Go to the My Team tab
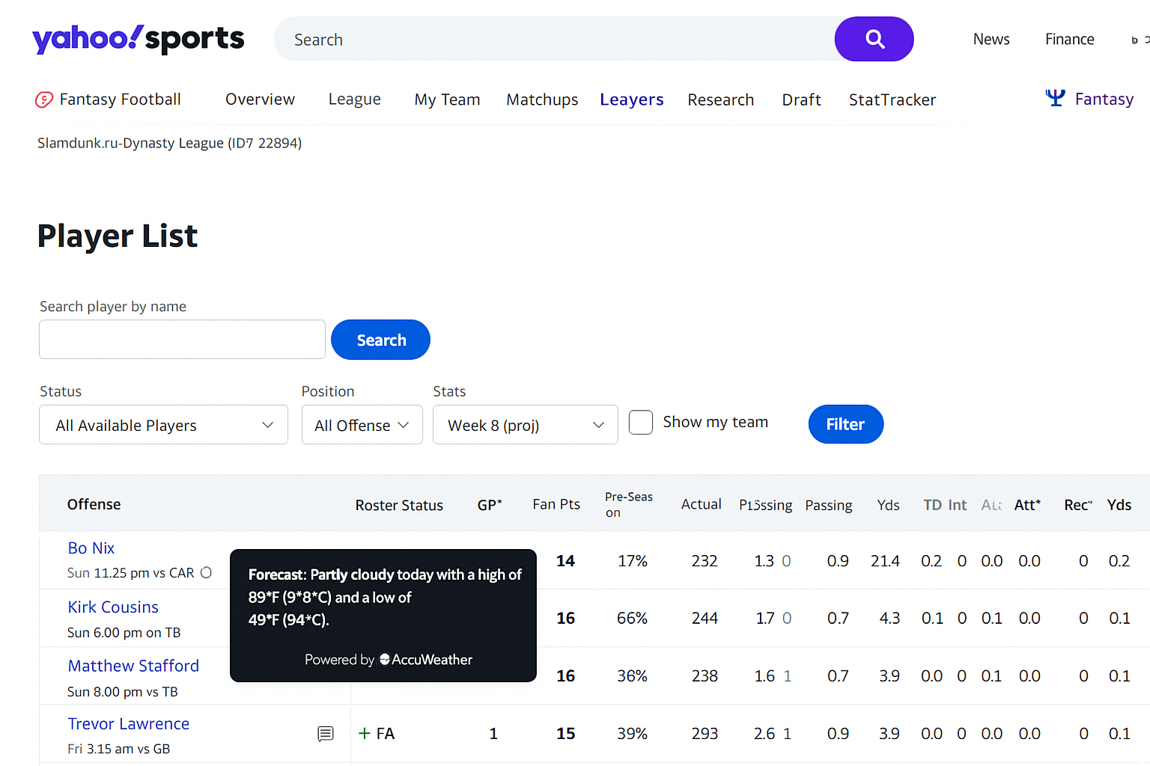Image resolution: width=1150 pixels, height=766 pixels. [447, 99]
